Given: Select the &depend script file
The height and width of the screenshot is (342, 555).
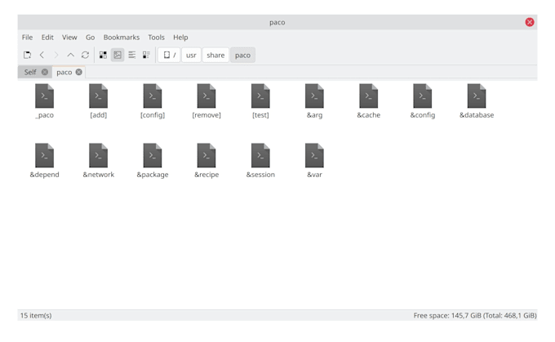Looking at the screenshot, I should pyautogui.click(x=44, y=161).
